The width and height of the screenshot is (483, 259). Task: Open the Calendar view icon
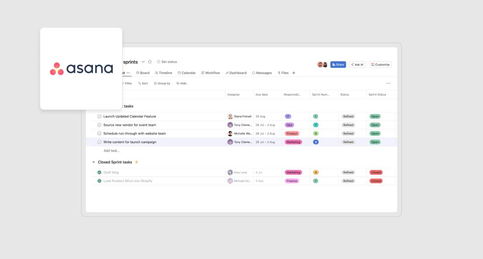click(x=178, y=72)
